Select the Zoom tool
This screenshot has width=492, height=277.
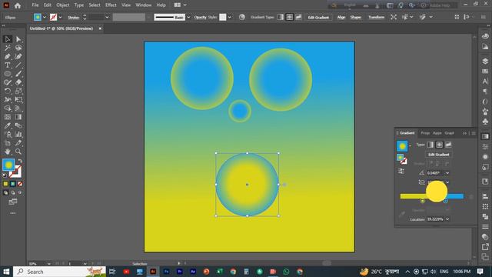(x=18, y=152)
